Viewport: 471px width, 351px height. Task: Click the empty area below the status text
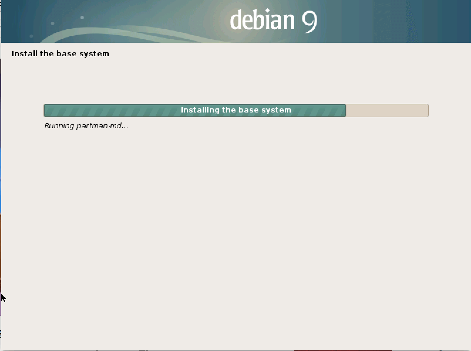(235, 220)
